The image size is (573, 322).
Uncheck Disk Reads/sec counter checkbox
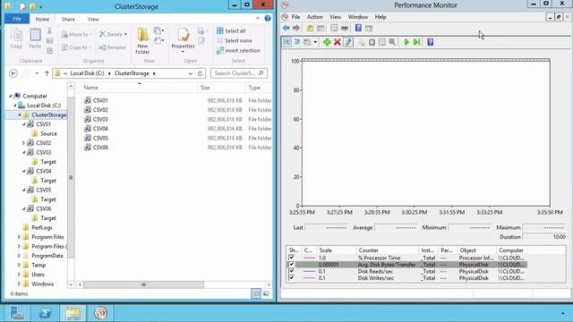click(x=291, y=271)
